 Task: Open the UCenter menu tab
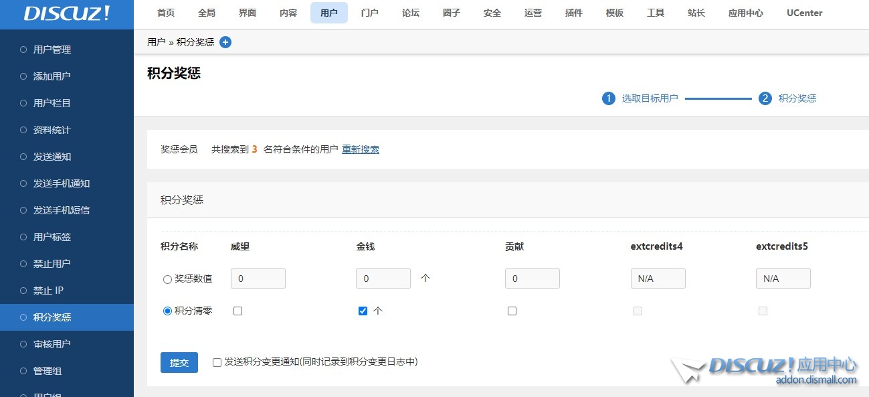[x=804, y=13]
